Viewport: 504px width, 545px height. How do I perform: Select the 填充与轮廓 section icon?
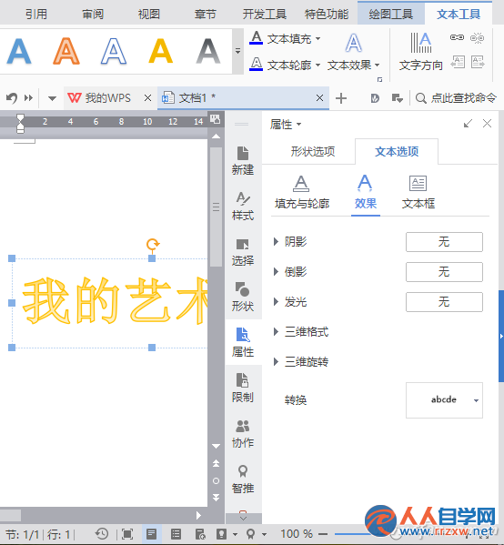pyautogui.click(x=301, y=184)
